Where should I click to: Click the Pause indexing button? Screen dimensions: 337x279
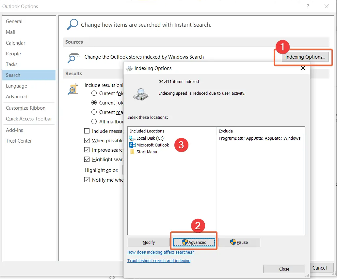pyautogui.click(x=239, y=242)
